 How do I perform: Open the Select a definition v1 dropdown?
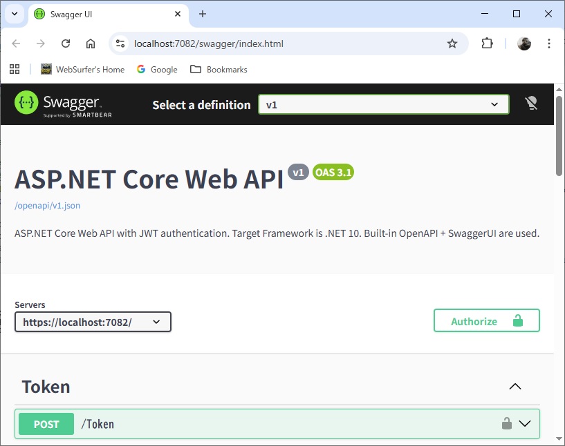coord(384,104)
